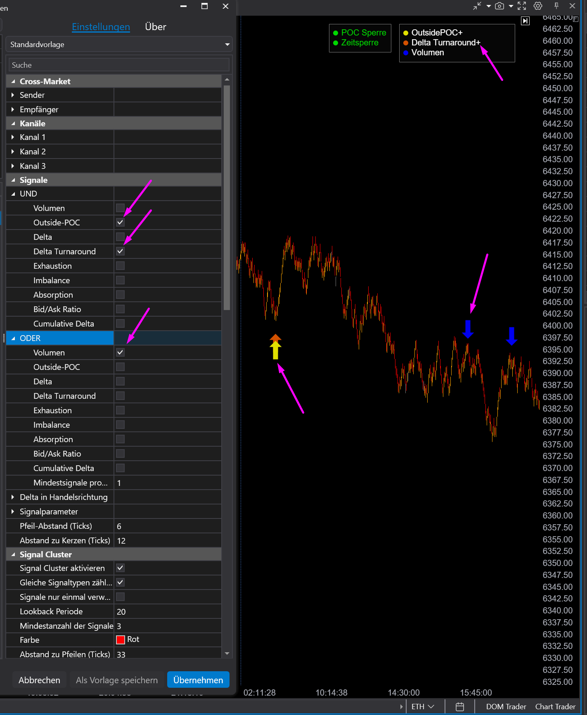
Task: Pin the chart window with pushpin icon
Action: point(556,6)
